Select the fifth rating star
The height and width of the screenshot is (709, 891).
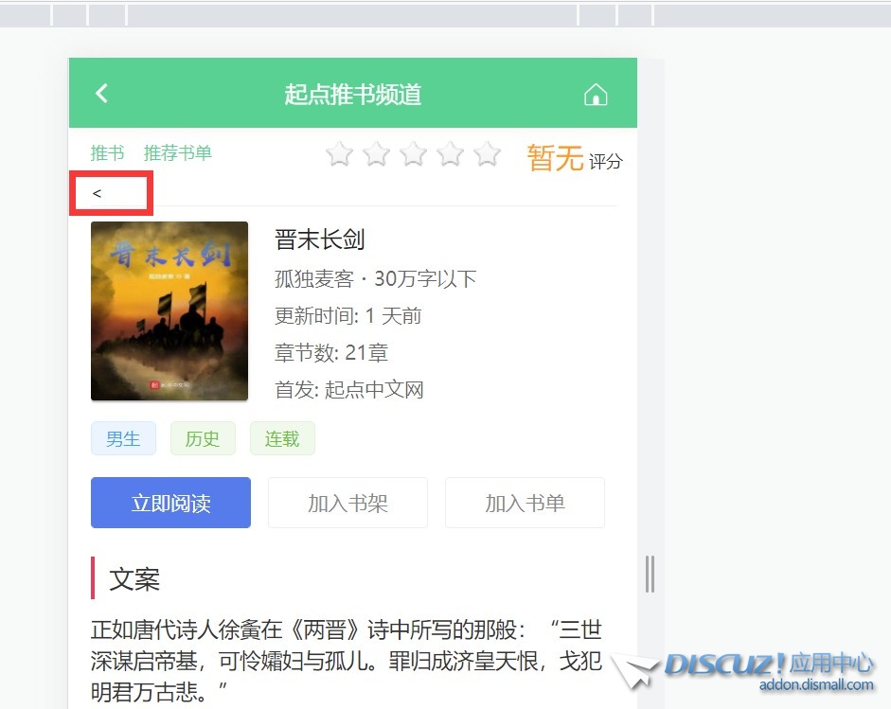coord(487,154)
